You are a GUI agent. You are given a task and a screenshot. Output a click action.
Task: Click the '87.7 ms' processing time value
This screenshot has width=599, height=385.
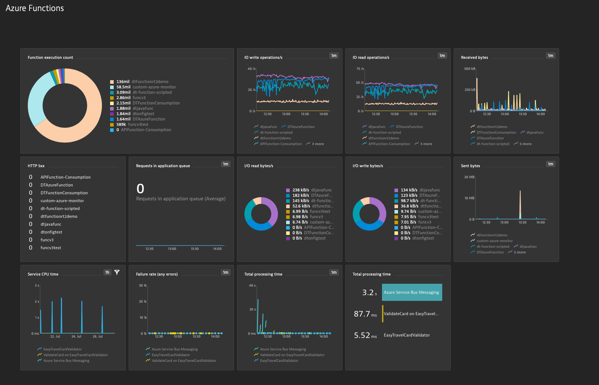(x=365, y=314)
